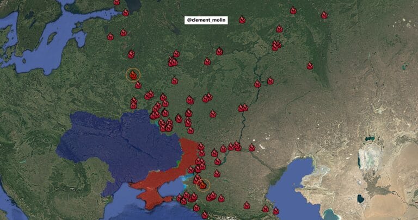The image size is (418, 220).
Task: Click the westernmost fire marker on the map
Action: click(x=110, y=37)
